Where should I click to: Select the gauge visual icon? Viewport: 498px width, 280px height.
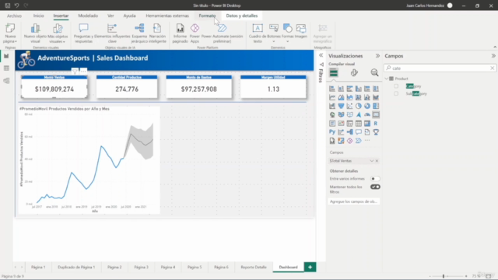pos(367,114)
